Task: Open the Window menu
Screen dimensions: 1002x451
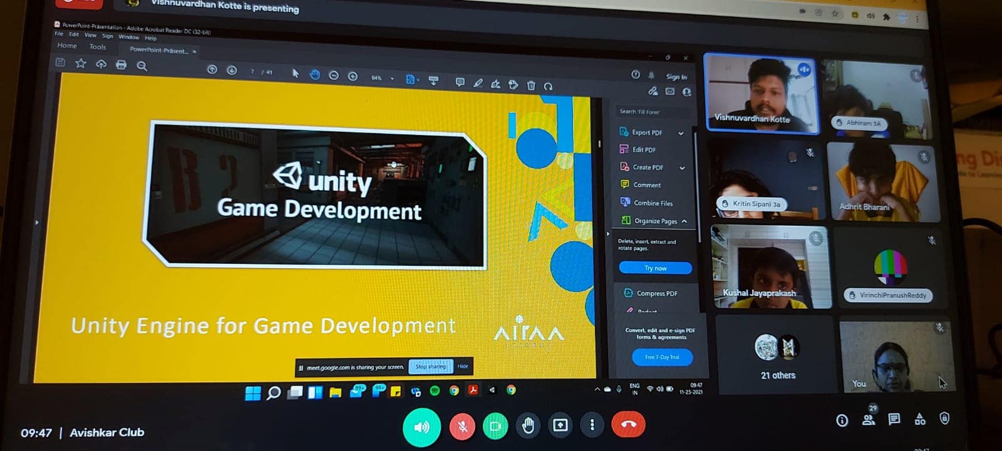Action: click(128, 37)
